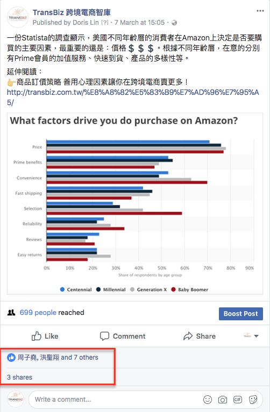This screenshot has height=412, width=270.
Task: Insert a GIF in the comment
Action: coord(238,400)
